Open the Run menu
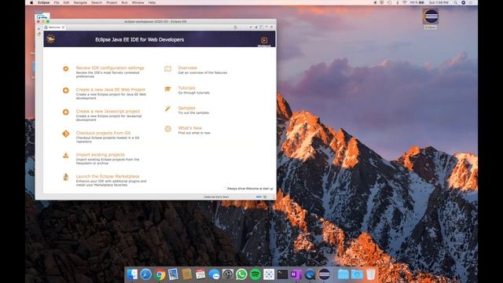The width and height of the screenshot is (503, 283). click(x=124, y=2)
